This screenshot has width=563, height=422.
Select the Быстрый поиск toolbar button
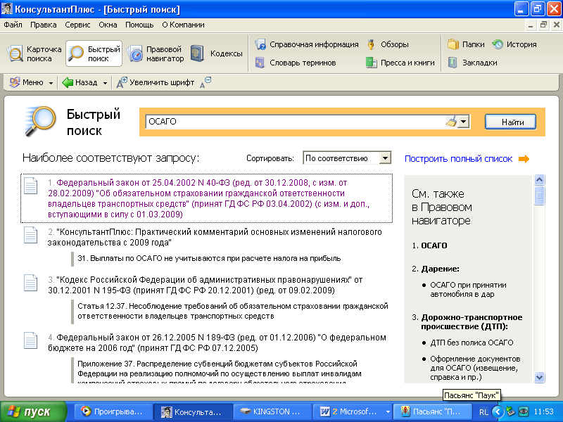pyautogui.click(x=94, y=54)
